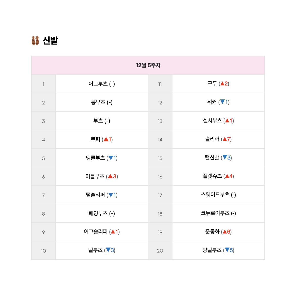296x296 pixels.
Task: Open the 코듀로이부츠 entry
Action: [218, 213]
